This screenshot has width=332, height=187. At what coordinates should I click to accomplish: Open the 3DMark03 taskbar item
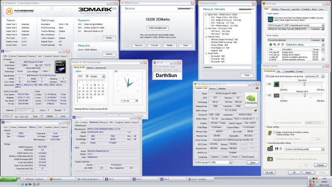(x=34, y=179)
